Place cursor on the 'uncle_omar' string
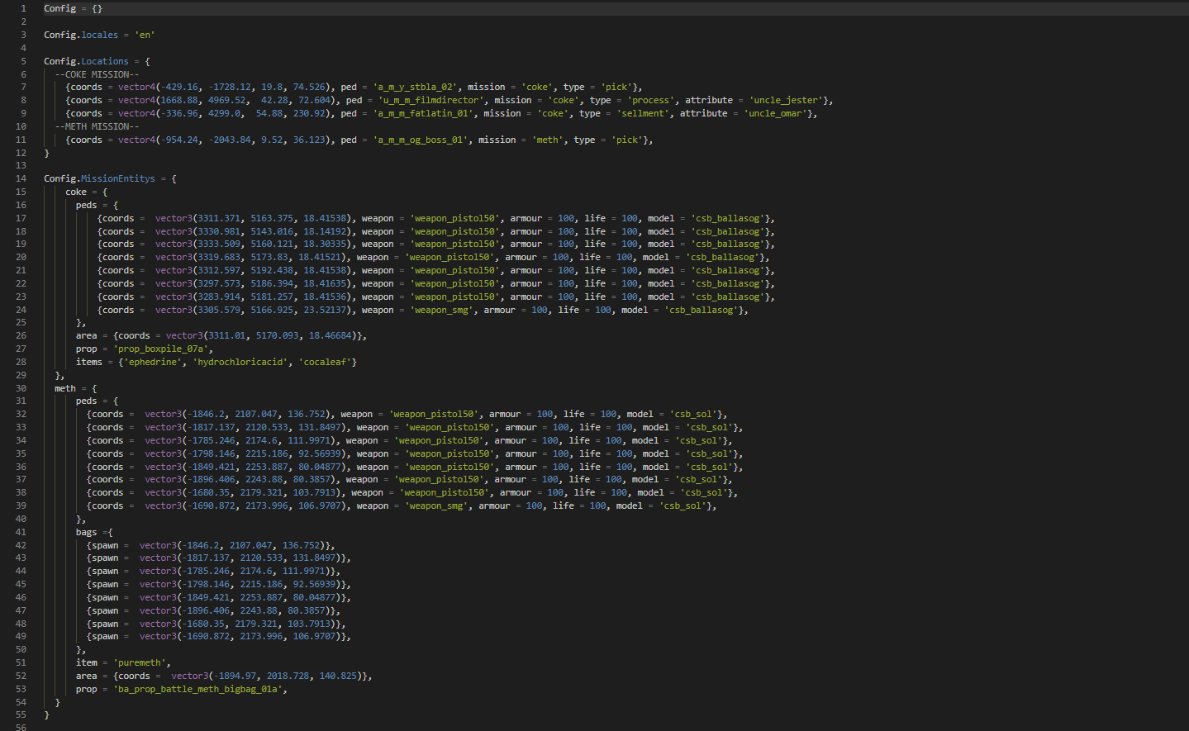Image resolution: width=1189 pixels, height=731 pixels. [777, 113]
